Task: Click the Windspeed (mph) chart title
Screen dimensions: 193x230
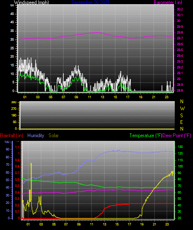Action: (x=31, y=2)
